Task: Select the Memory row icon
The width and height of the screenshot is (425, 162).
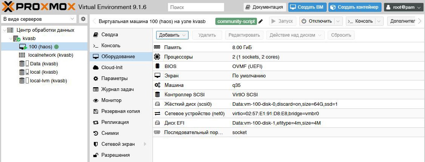Action: [157, 47]
